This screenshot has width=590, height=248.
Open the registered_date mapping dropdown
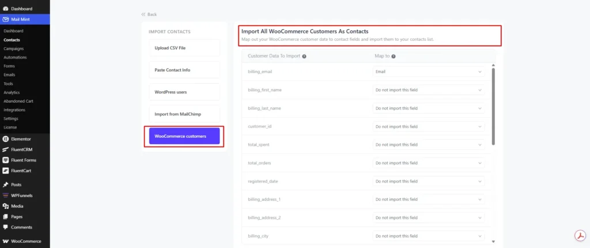[429, 181]
